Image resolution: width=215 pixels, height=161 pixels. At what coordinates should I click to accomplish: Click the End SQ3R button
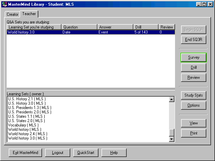(193, 40)
